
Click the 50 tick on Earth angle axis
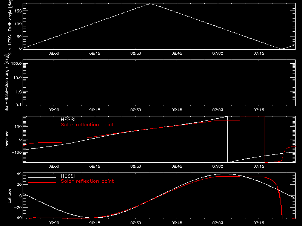[x=19, y=37]
